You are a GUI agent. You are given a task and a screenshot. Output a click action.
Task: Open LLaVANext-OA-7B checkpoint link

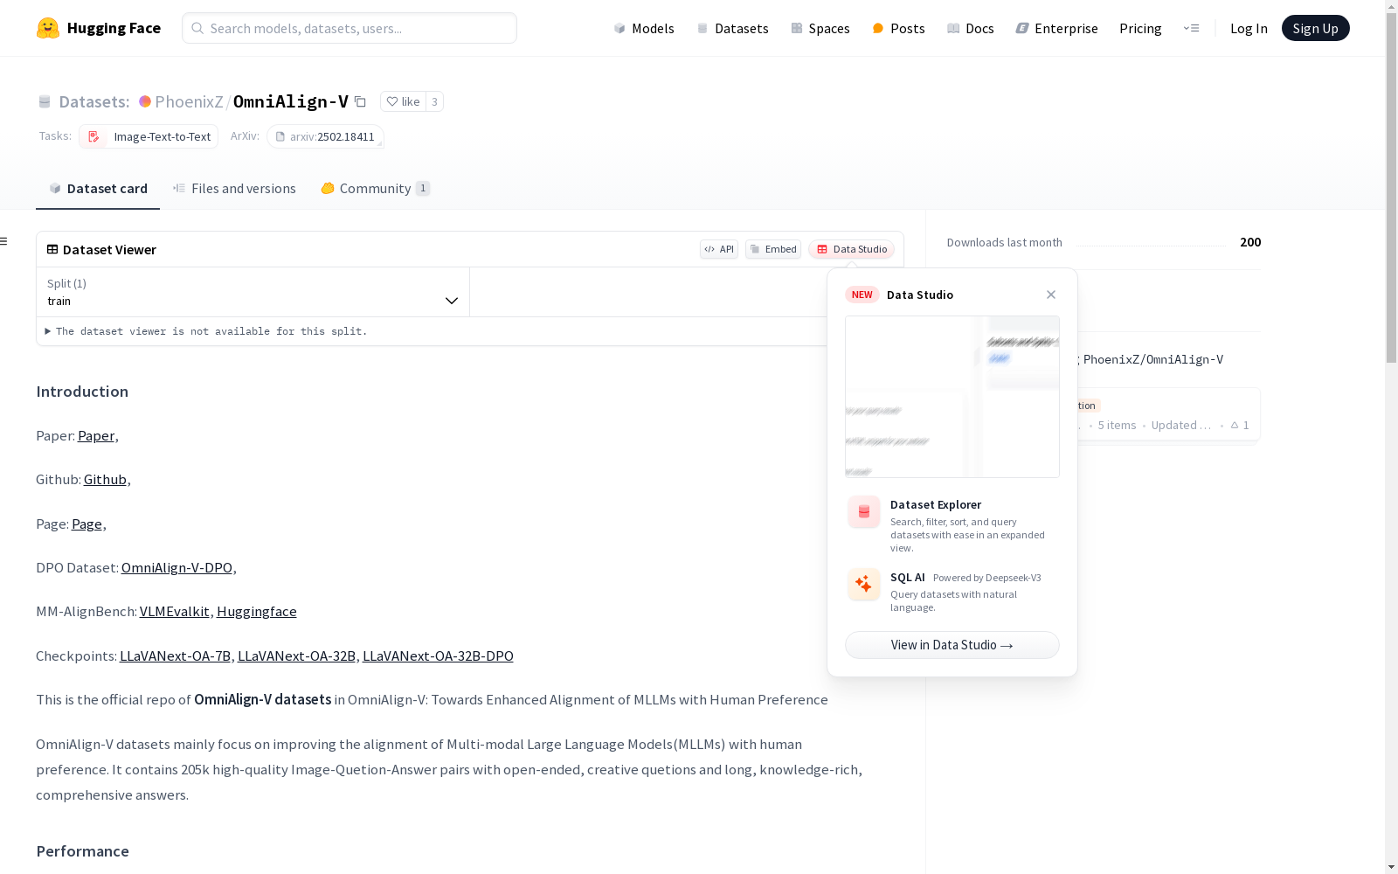[x=175, y=656]
